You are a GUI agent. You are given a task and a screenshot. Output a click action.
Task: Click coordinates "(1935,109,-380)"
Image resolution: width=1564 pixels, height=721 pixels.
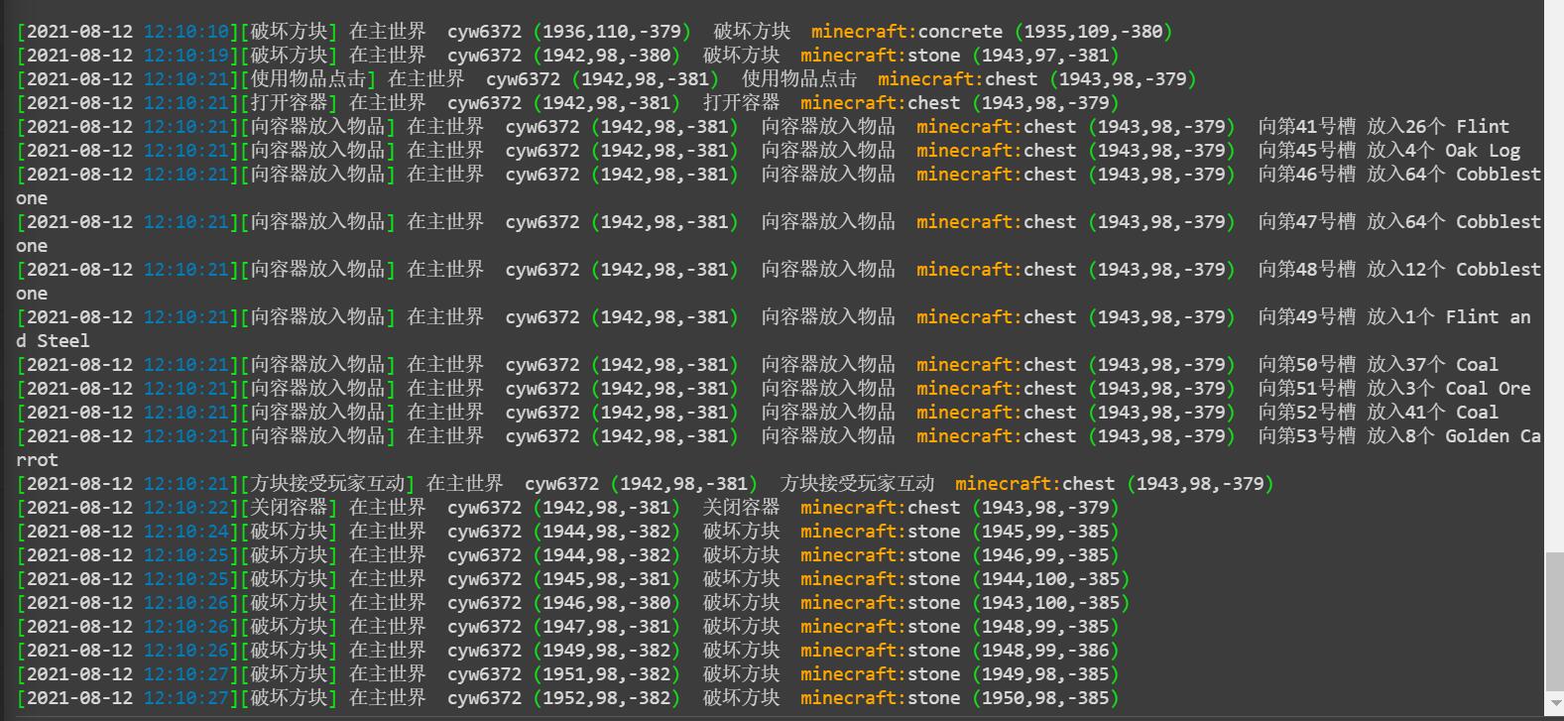[1093, 32]
